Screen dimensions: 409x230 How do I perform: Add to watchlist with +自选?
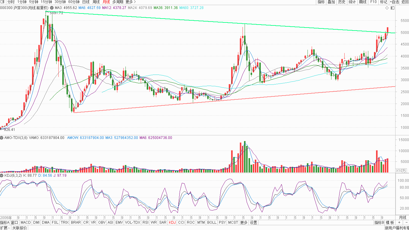pyautogui.click(x=394, y=2)
